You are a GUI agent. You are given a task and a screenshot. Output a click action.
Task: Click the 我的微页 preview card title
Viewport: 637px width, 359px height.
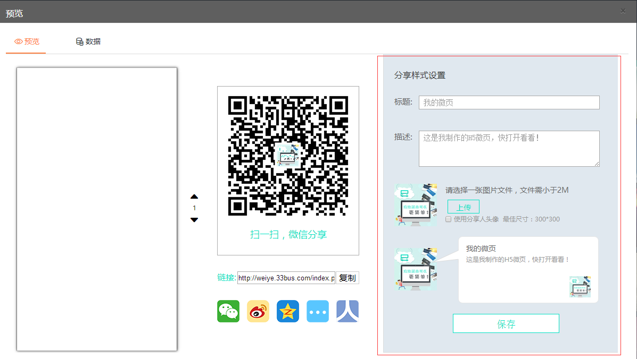coord(481,249)
